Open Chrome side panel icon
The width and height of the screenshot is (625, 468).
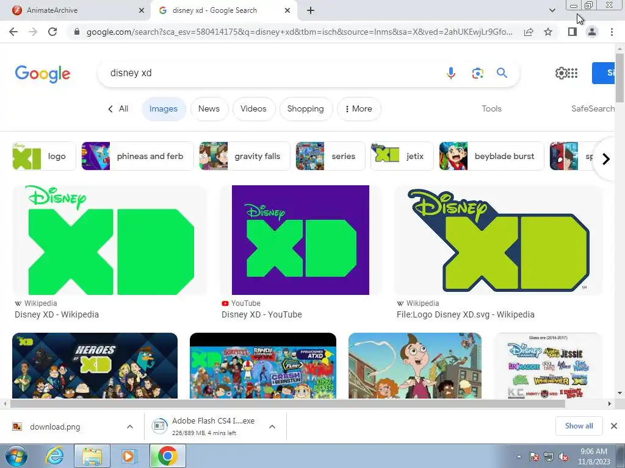(573, 32)
